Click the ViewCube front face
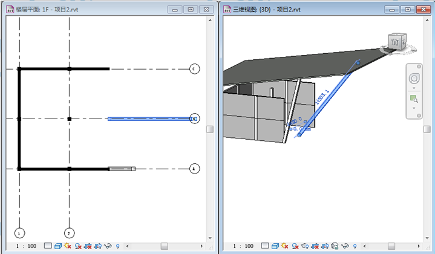Image resolution: width=435 pixels, height=254 pixels. click(x=394, y=43)
